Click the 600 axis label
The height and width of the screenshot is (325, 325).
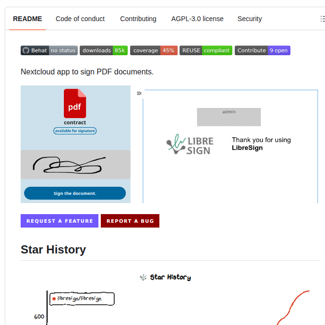39,316
